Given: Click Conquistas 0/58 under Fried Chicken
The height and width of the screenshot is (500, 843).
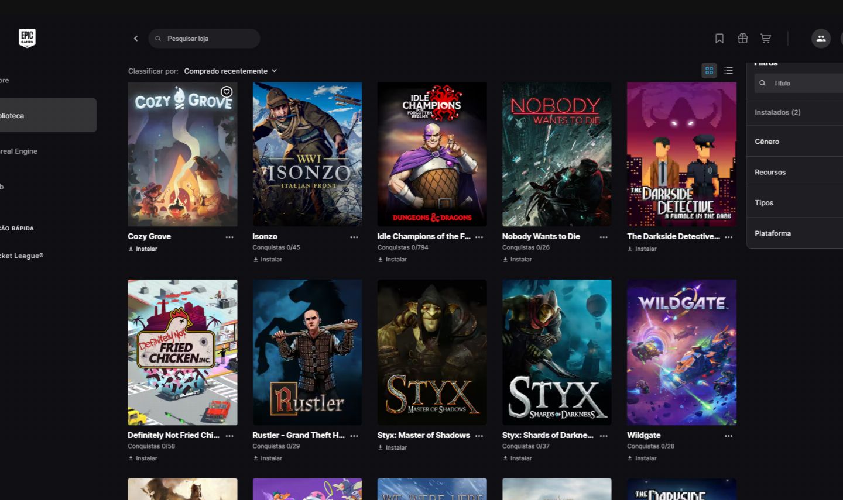Looking at the screenshot, I should click(152, 446).
